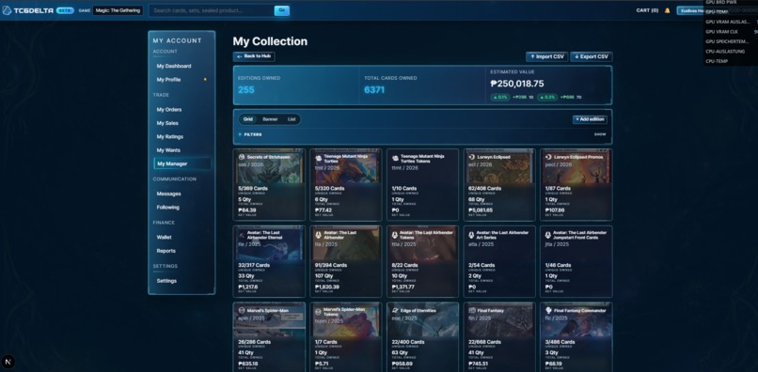Click the Marvel's Spider-Man spm set symbol
The width and height of the screenshot is (758, 372).
click(242, 311)
